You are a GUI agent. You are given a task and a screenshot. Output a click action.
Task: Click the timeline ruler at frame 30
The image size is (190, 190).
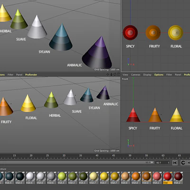tap(64, 156)
